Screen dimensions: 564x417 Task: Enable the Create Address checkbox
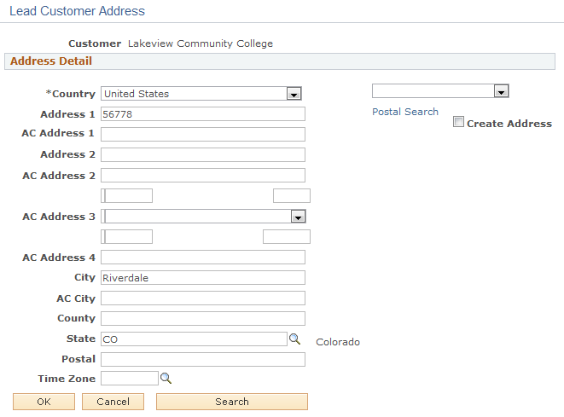[459, 123]
